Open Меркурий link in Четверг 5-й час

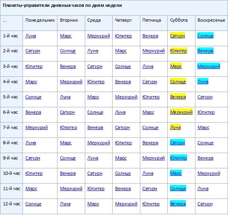(126, 97)
